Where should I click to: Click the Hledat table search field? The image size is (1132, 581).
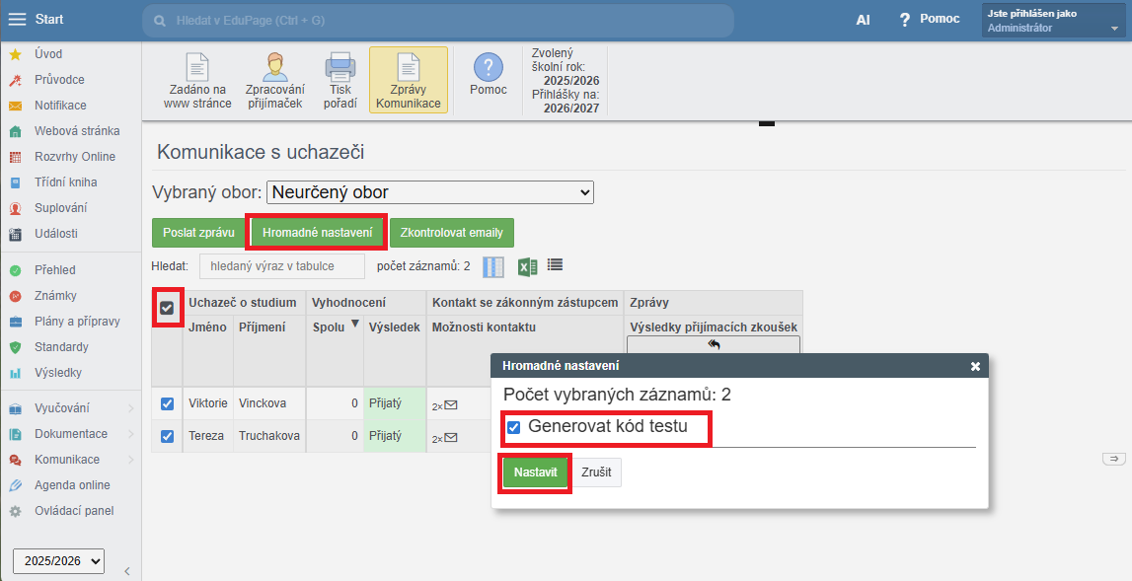coord(282,266)
